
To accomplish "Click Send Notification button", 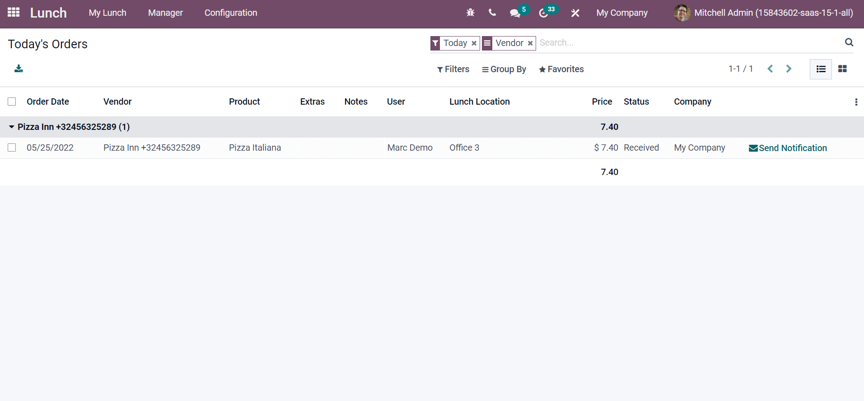I will [788, 148].
